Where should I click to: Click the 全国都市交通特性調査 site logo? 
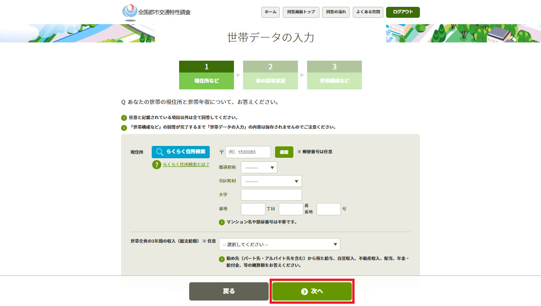[x=156, y=12]
